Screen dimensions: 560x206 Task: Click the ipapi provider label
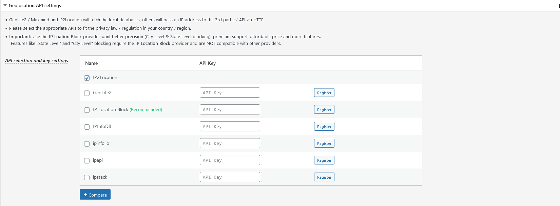coord(98,160)
